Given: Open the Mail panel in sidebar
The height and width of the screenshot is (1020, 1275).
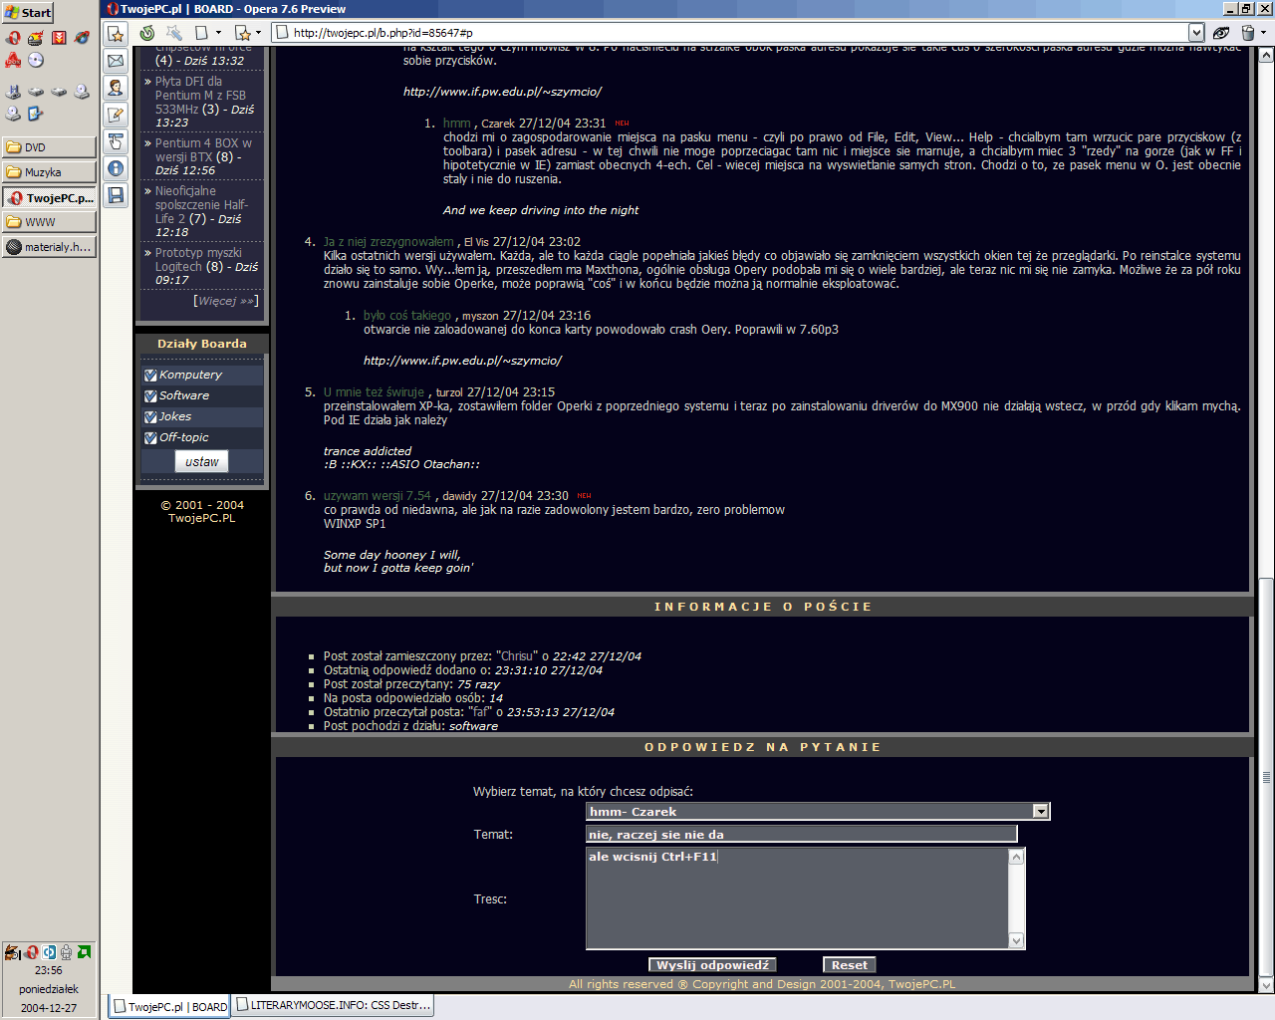Looking at the screenshot, I should 117,61.
